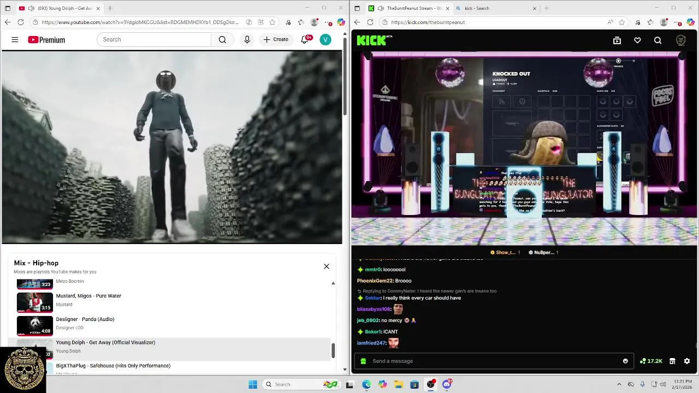The width and height of the screenshot is (699, 393).
Task: Open the Kick chat shop icon
Action: click(x=672, y=361)
